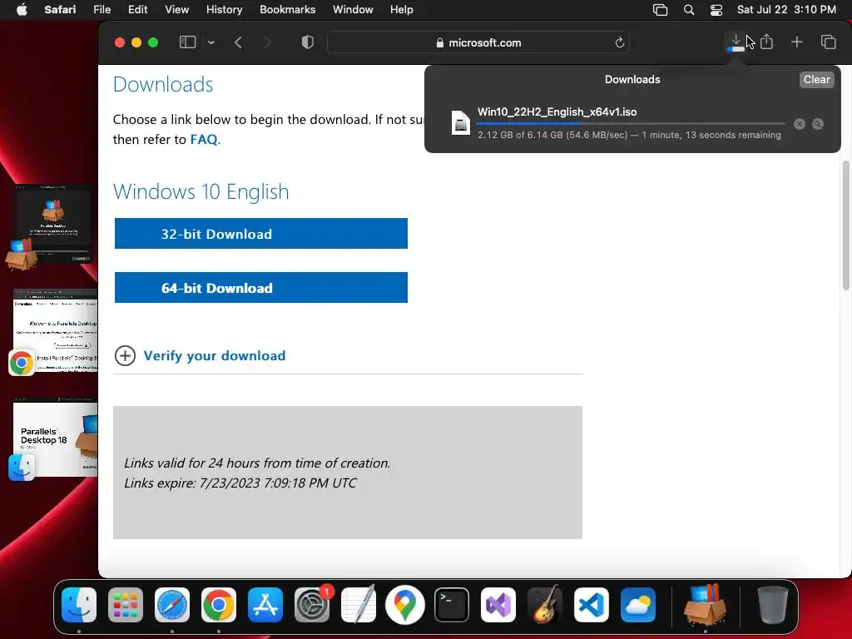Click the page vertical scrollbar
This screenshot has width=852, height=639.
[x=846, y=225]
